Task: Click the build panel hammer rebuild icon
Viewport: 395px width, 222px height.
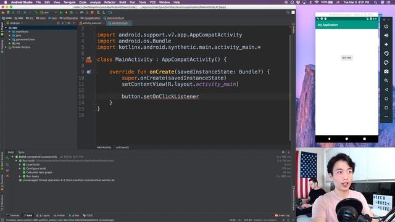Action: pos(7,158)
